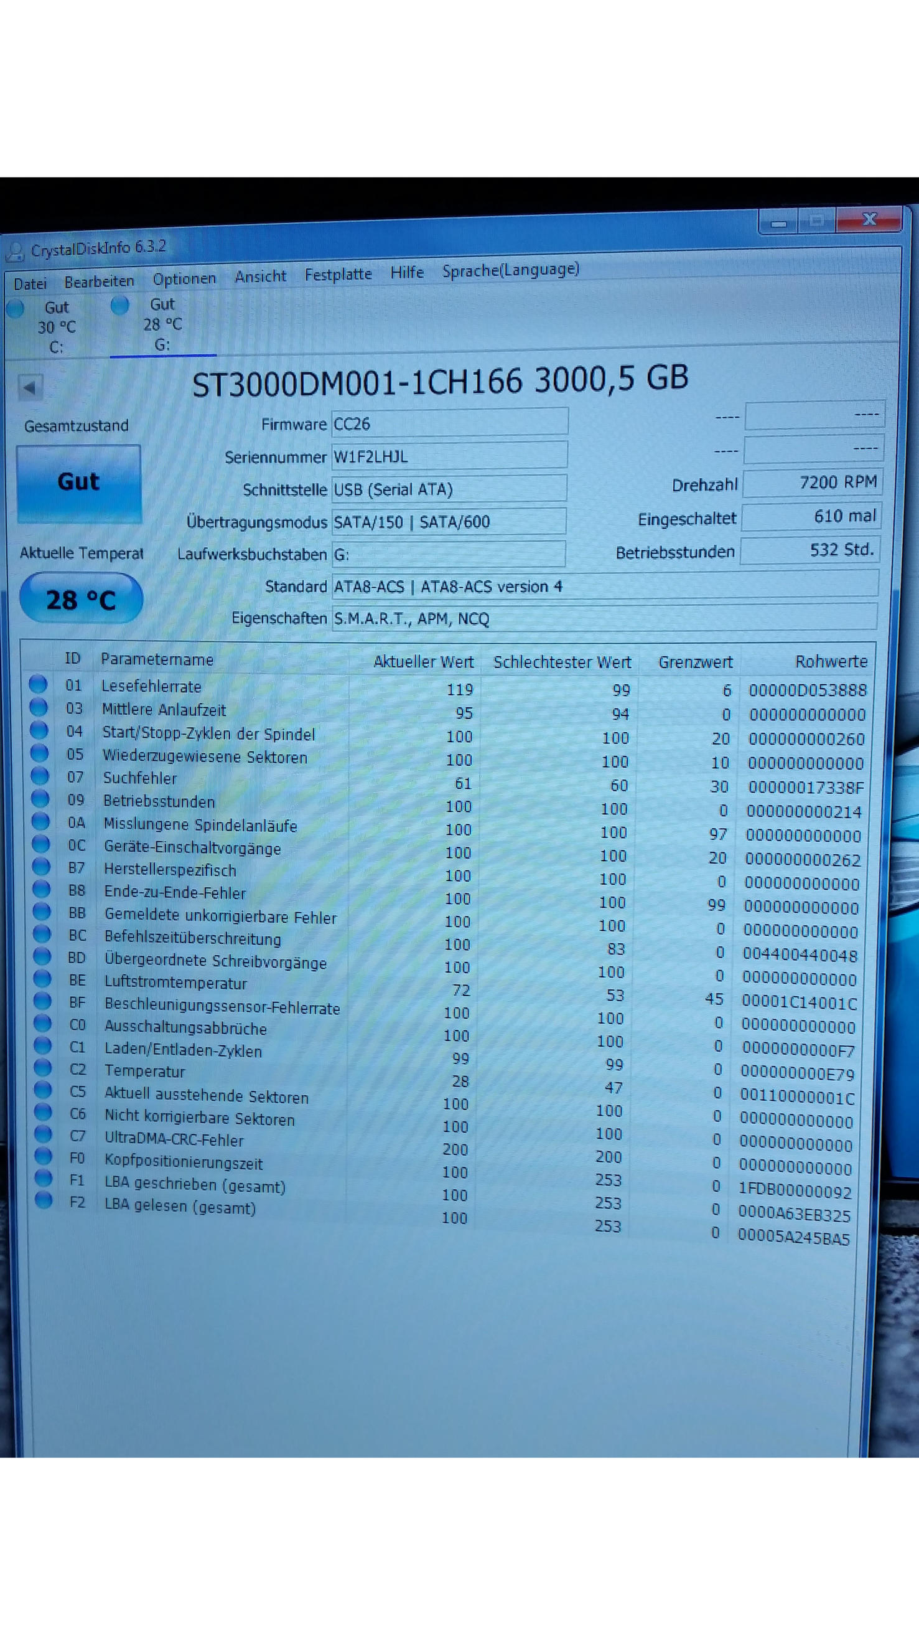This screenshot has width=919, height=1635.
Task: Click the status icon for Mittlere Anlaufzeit
Action: (x=39, y=707)
